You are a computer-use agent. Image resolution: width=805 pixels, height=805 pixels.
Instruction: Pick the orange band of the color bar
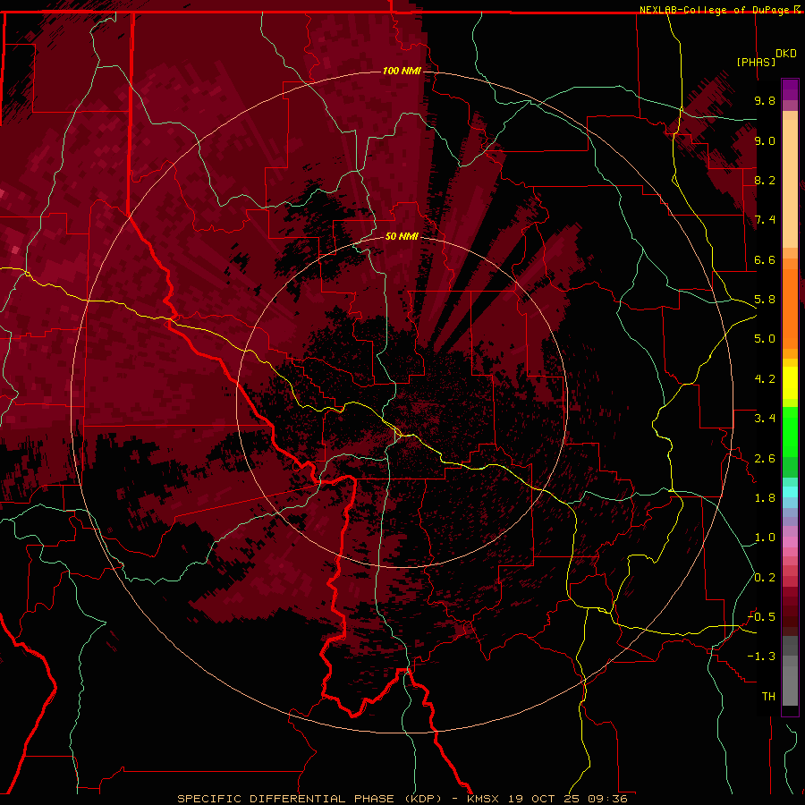pos(790,308)
